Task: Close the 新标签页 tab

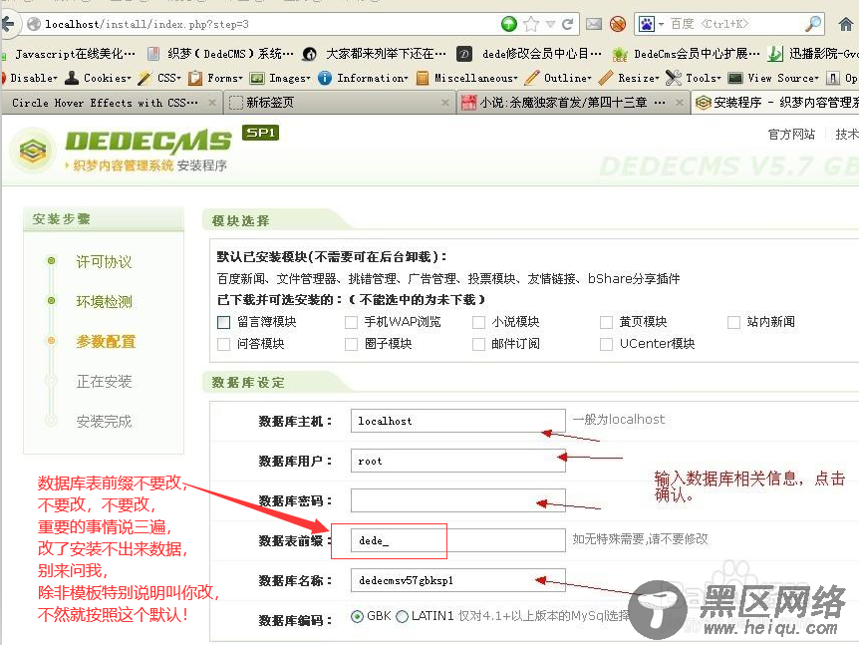Action: (444, 103)
